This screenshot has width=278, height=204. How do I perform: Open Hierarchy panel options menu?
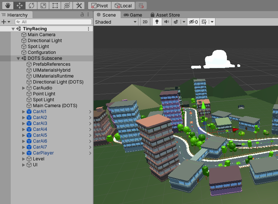point(88,14)
